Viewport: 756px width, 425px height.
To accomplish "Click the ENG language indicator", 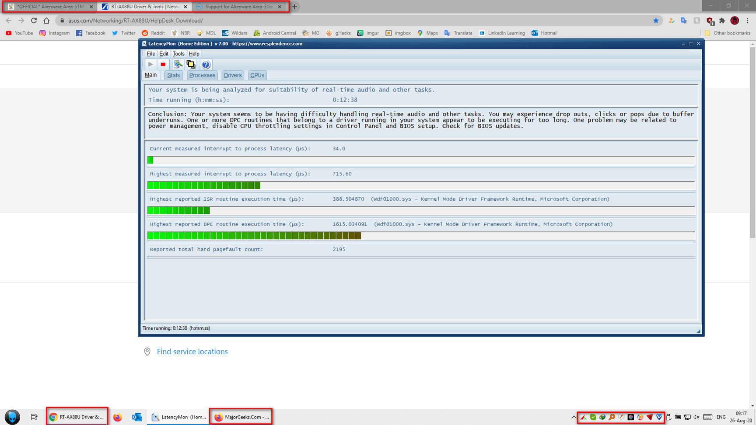I will [721, 417].
